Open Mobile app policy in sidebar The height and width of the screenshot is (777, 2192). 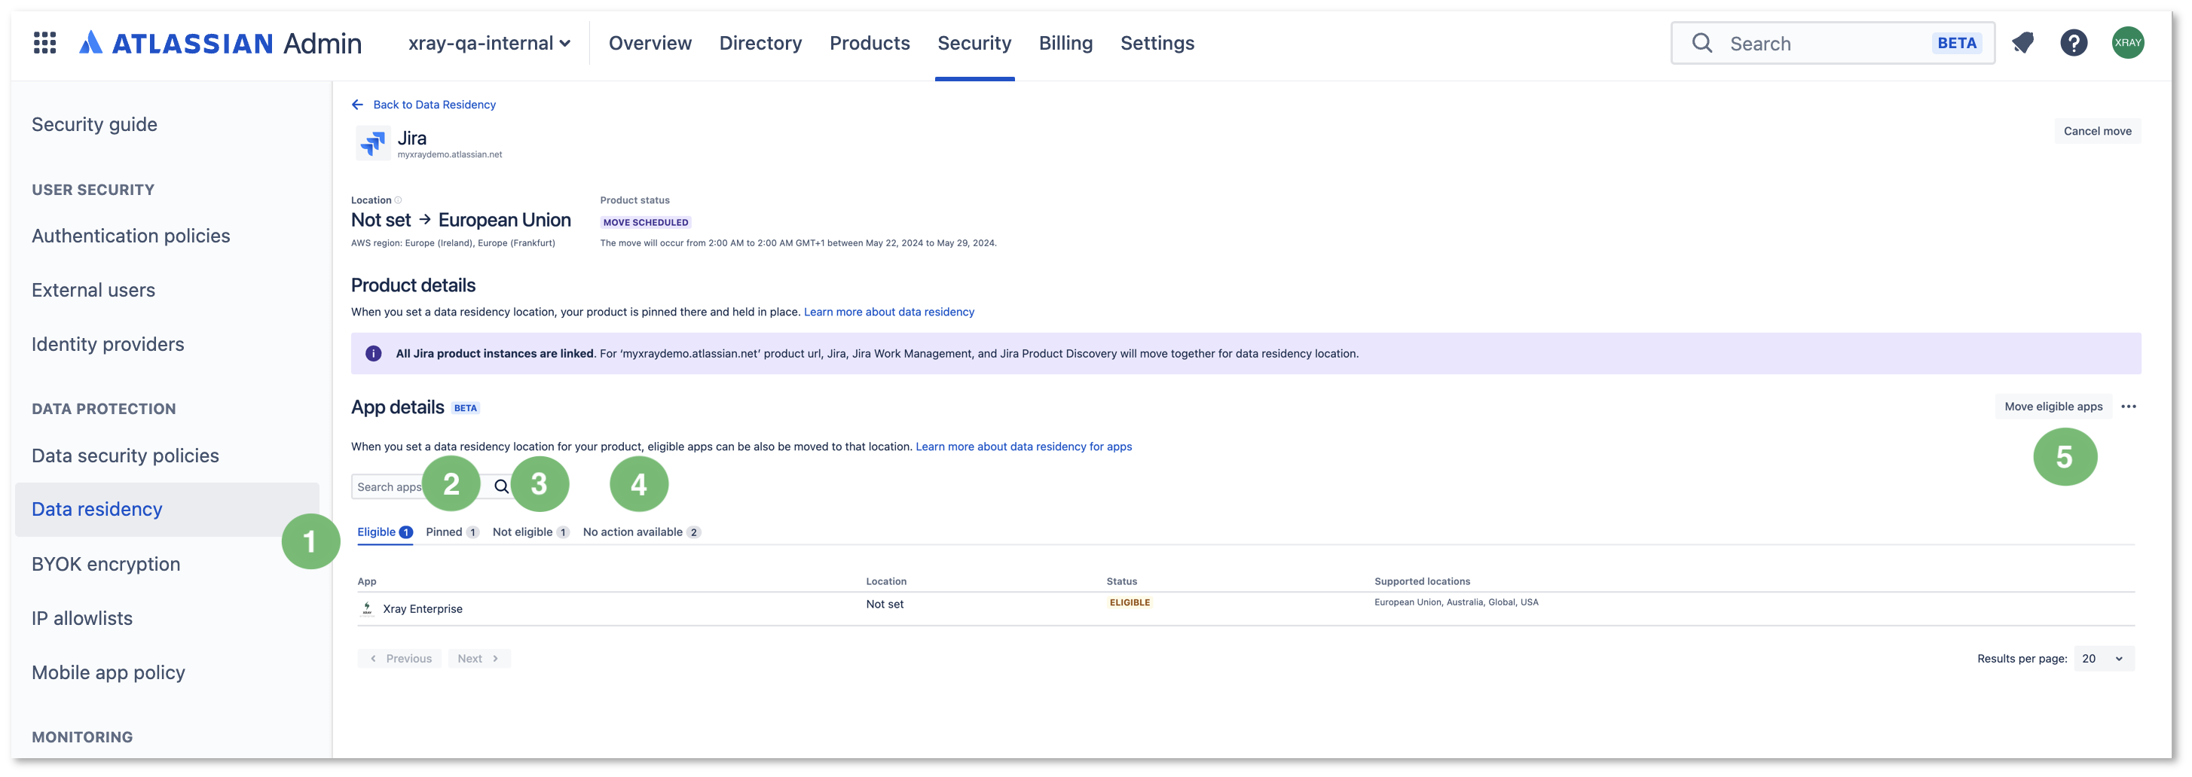click(x=108, y=672)
